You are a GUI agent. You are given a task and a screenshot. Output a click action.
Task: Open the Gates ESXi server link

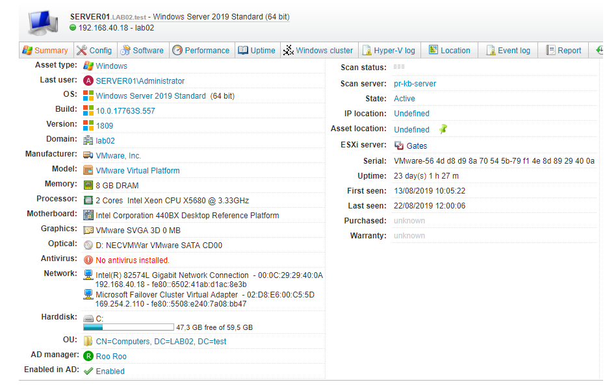click(x=417, y=145)
